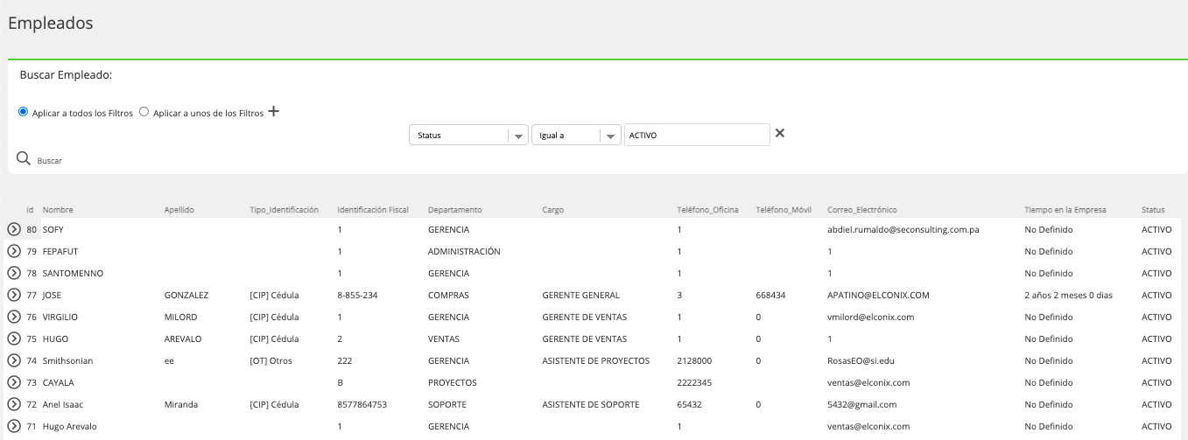The width and height of the screenshot is (1188, 440).
Task: Click mobile phone 668434
Action: tap(770, 295)
